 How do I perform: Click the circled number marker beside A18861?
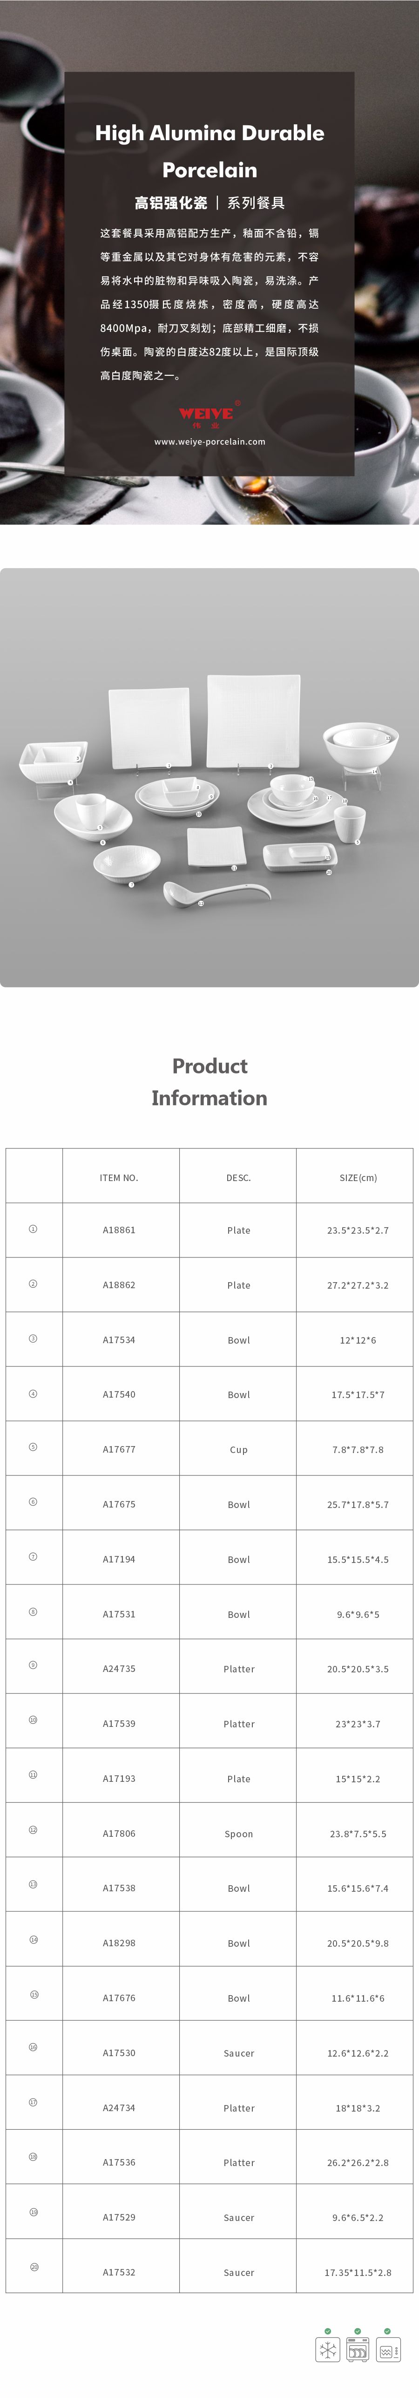(x=33, y=1229)
